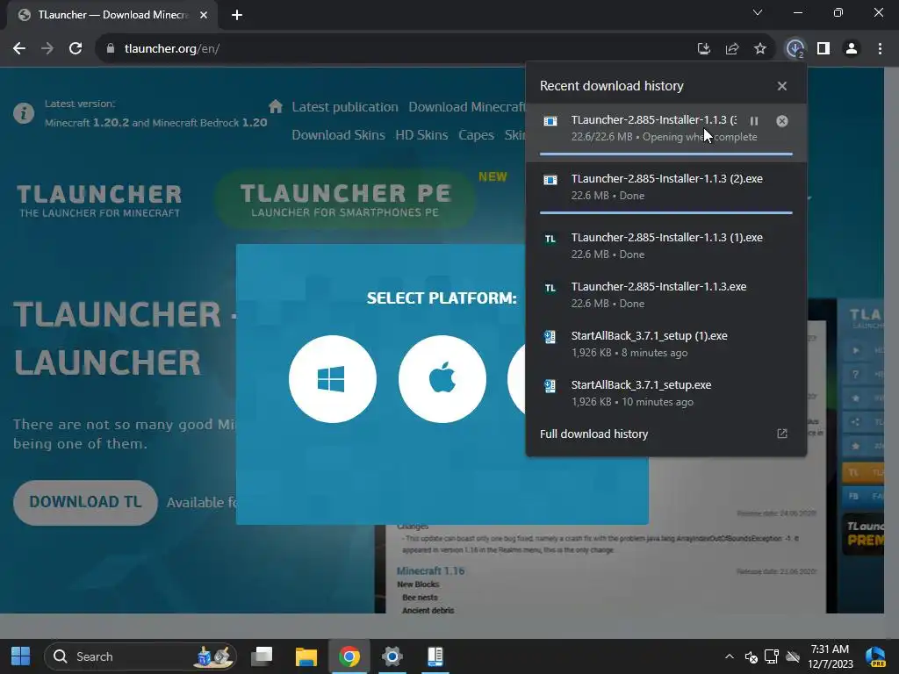Open the TLauncher PE smartphones banner
Screen dimensions: 899x674
click(345, 200)
